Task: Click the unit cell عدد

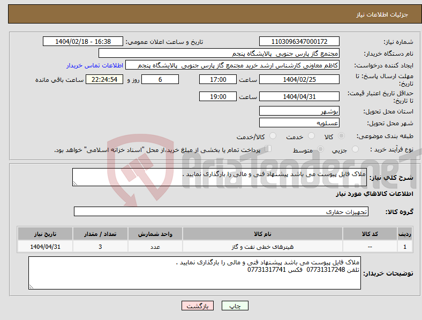Action: tap(155, 247)
